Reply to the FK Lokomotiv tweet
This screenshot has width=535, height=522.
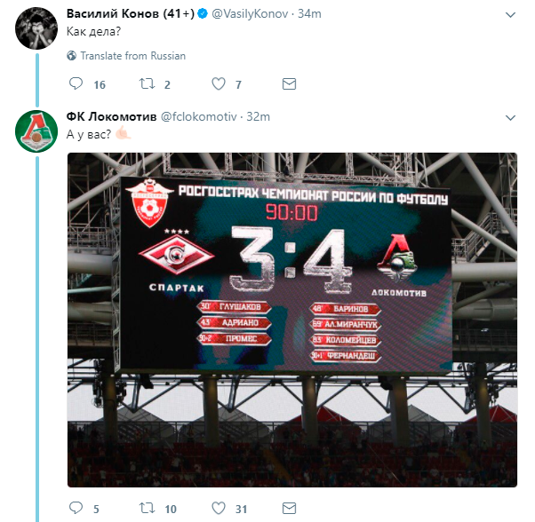(76, 509)
